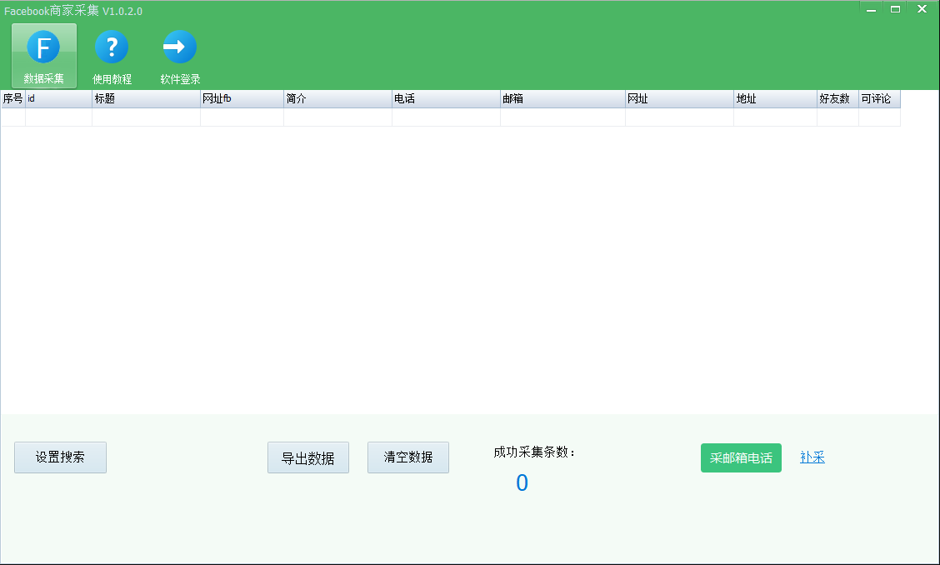Click the 导出数据 button

tap(308, 457)
